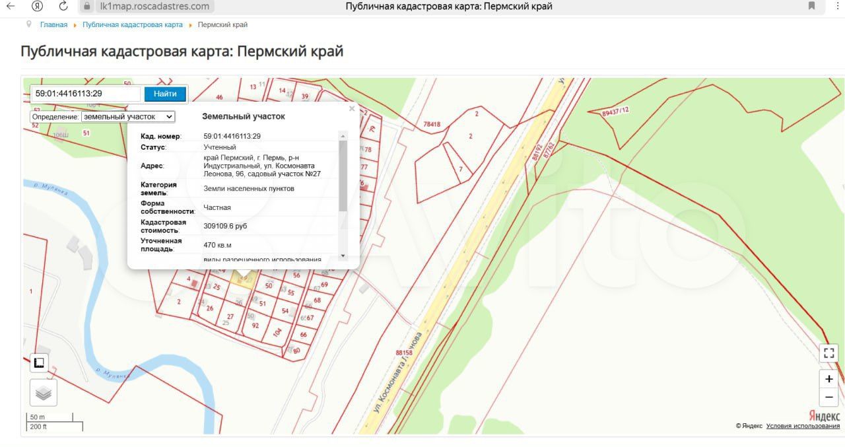Zoom out the map with the minus button
The width and height of the screenshot is (845, 447).
coord(828,397)
